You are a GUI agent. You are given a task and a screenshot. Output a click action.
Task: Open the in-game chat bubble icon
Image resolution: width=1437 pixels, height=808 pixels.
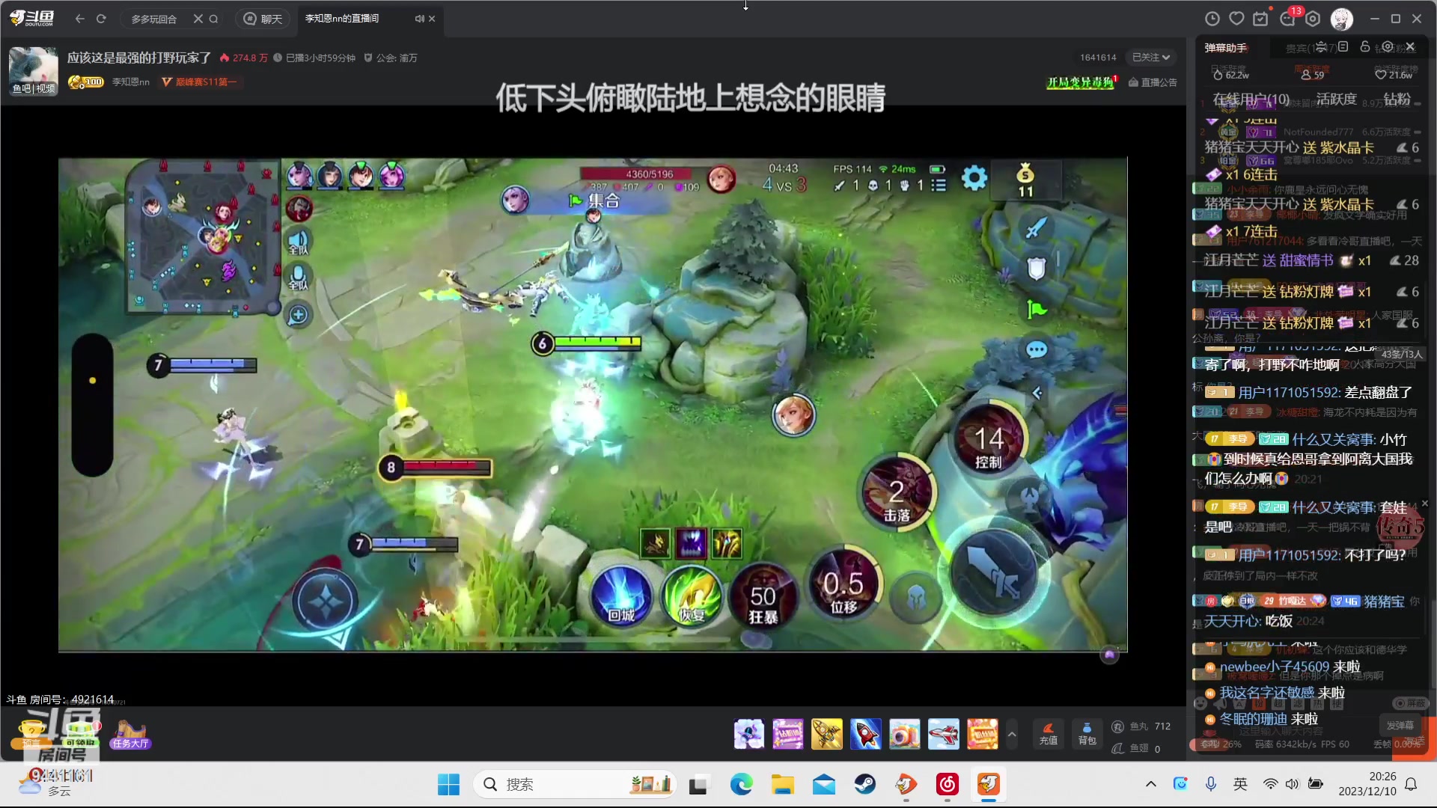tap(1036, 349)
